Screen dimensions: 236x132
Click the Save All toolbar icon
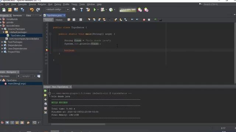[22, 10]
